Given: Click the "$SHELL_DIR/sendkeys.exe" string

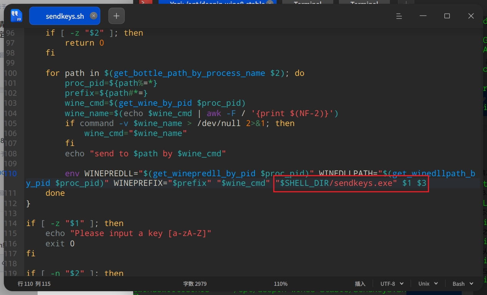Looking at the screenshot, I should coord(337,183).
